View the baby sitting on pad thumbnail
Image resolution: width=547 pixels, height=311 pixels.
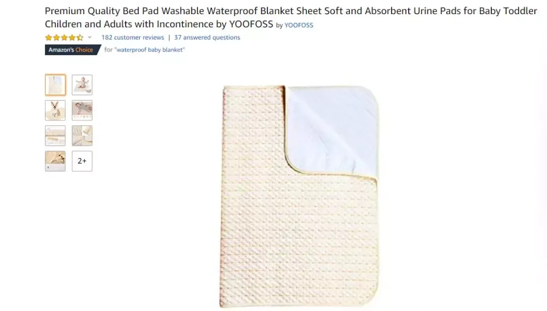tap(82, 84)
